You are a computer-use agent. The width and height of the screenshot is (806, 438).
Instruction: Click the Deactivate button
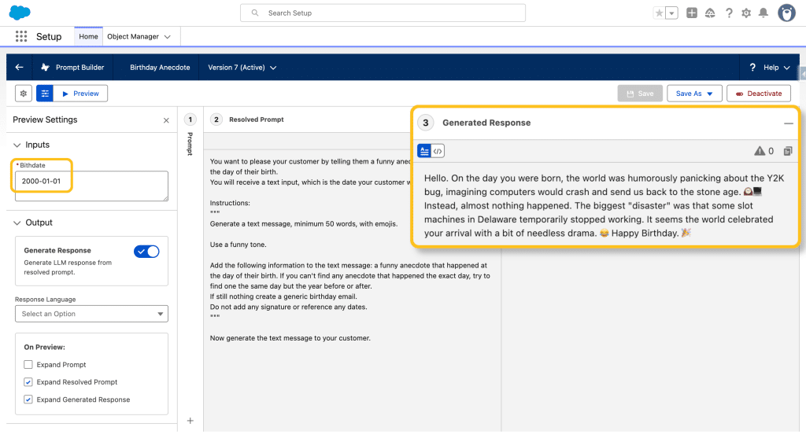(758, 94)
